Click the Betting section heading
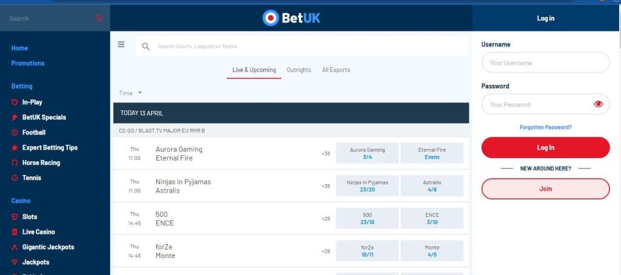Image resolution: width=621 pixels, height=275 pixels. point(22,86)
